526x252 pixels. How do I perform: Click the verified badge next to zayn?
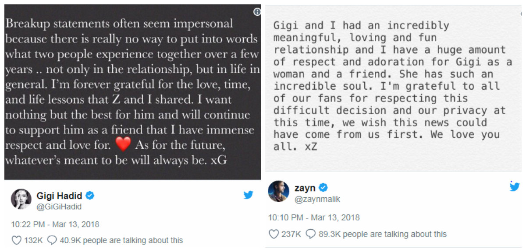click(323, 188)
